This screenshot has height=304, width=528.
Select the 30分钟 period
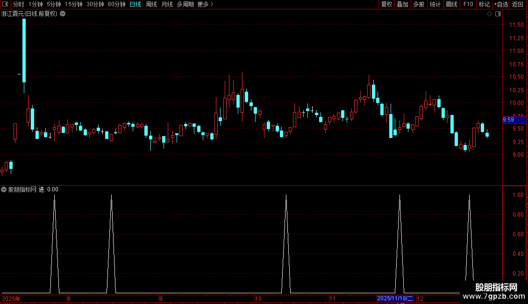click(x=95, y=4)
